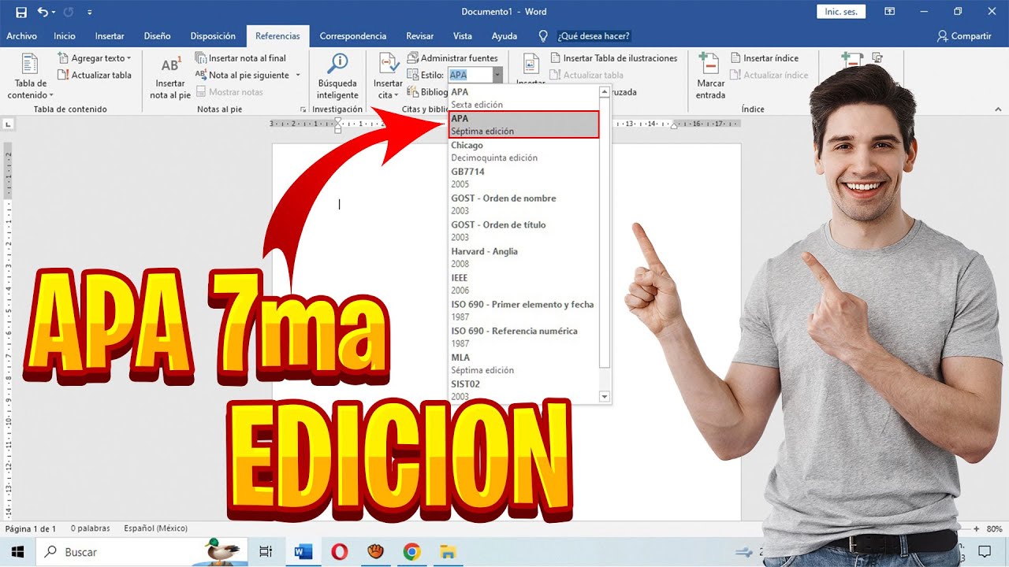Open the Windows notification center
The image size is (1009, 567).
(985, 552)
